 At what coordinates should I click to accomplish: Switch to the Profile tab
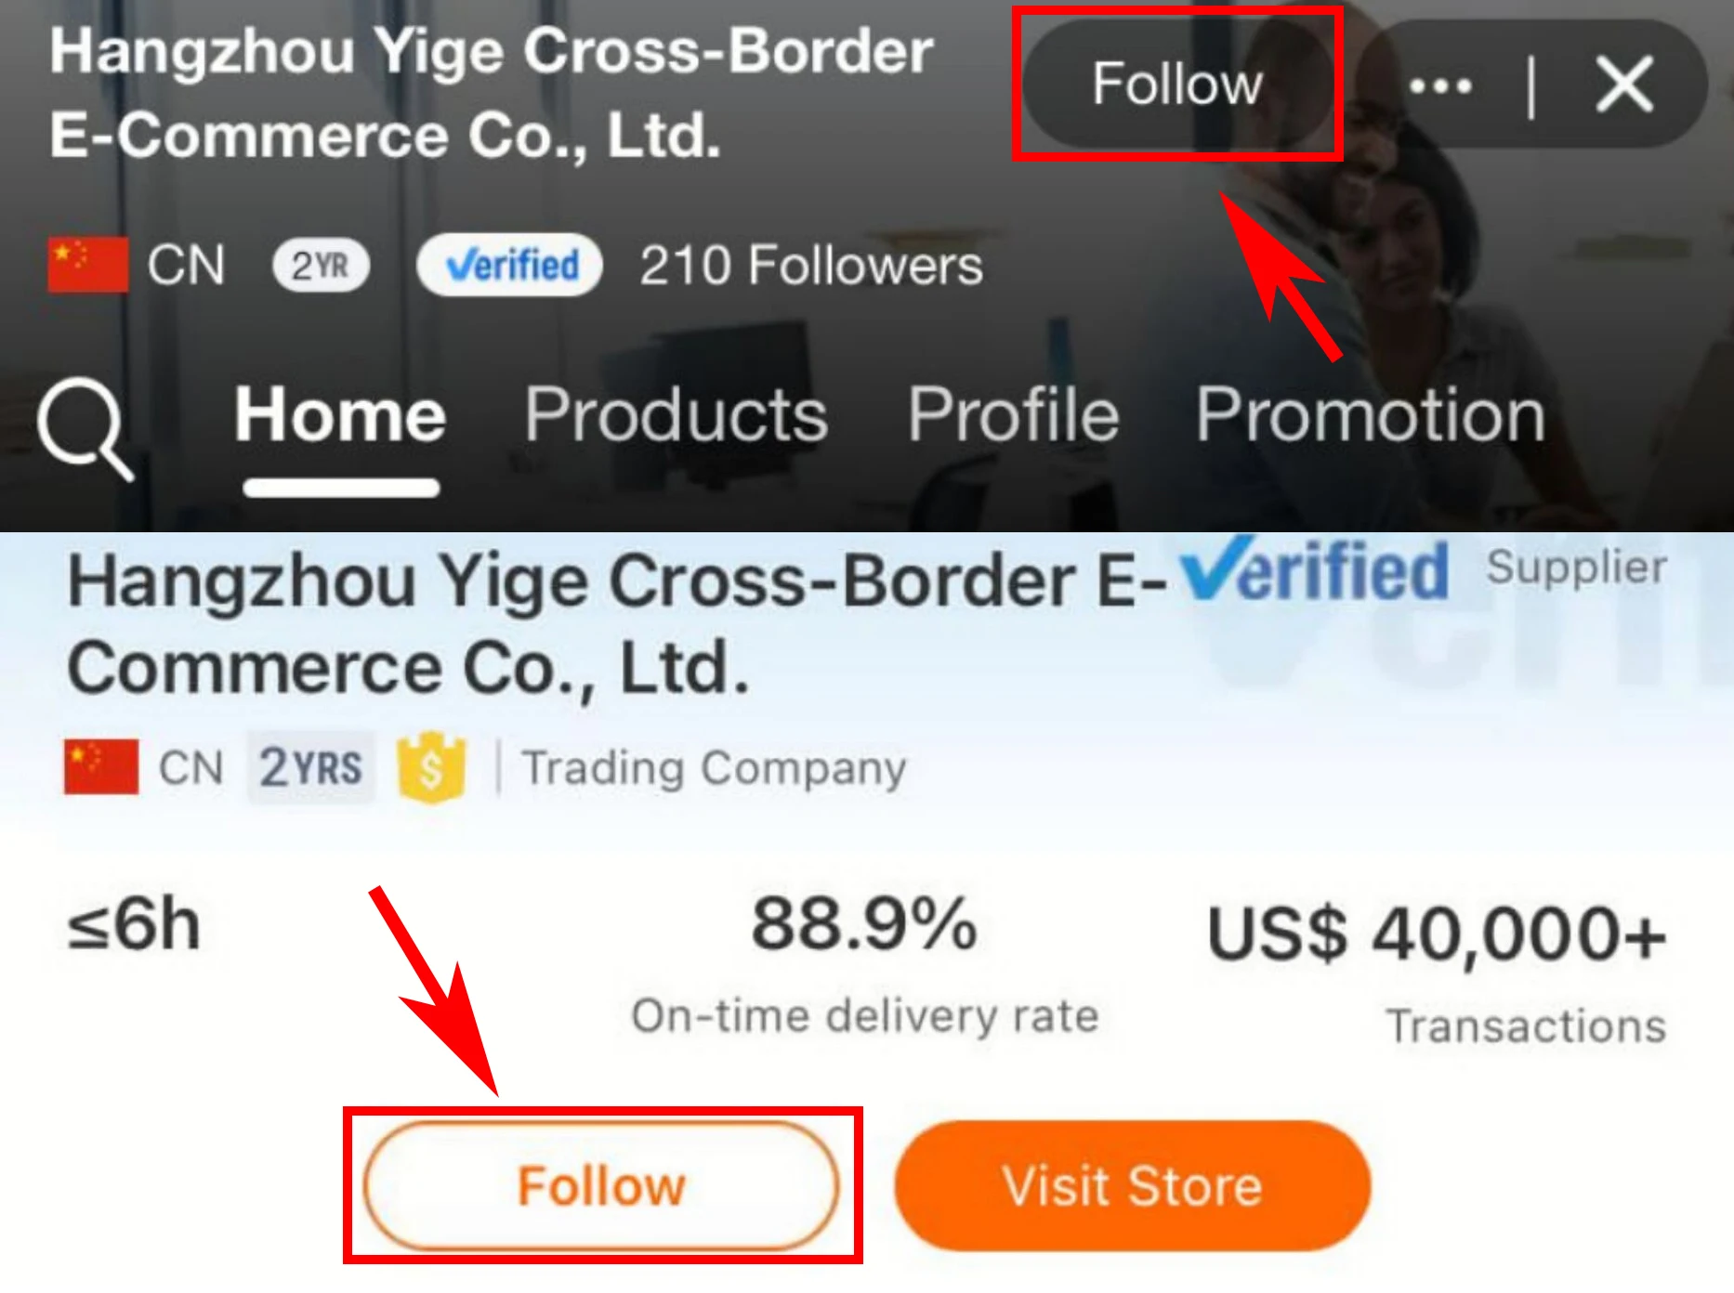click(1013, 414)
